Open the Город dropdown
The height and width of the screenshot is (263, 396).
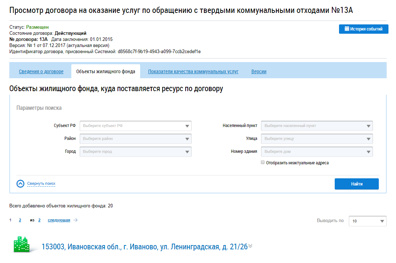tap(135, 152)
